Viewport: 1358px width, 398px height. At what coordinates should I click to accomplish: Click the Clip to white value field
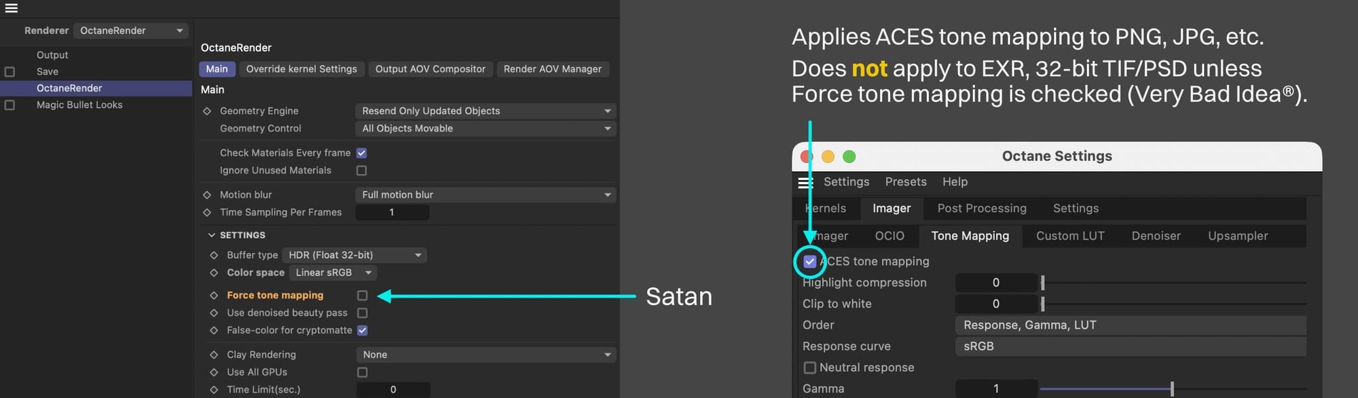point(996,304)
